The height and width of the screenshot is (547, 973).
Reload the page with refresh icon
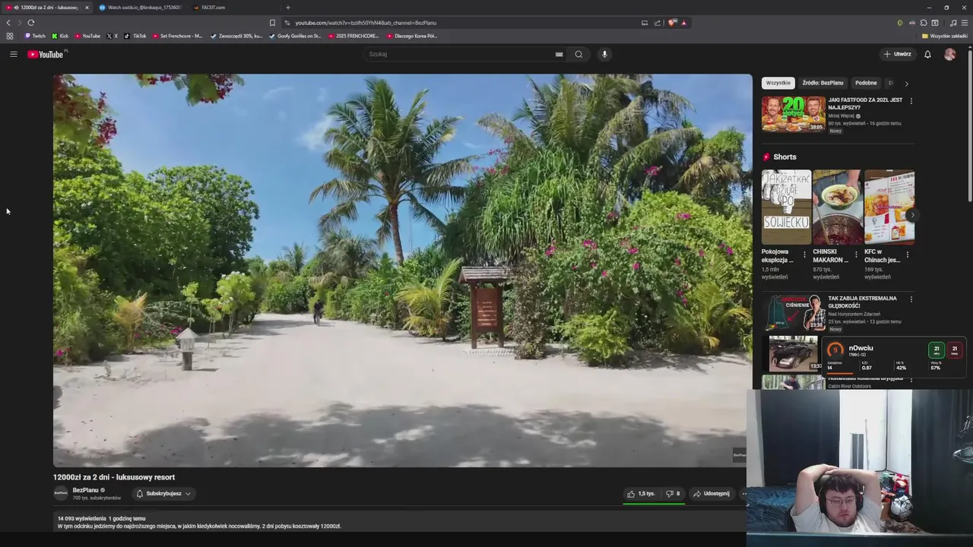[x=31, y=23]
